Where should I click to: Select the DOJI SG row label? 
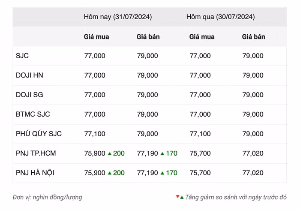(x=30, y=95)
